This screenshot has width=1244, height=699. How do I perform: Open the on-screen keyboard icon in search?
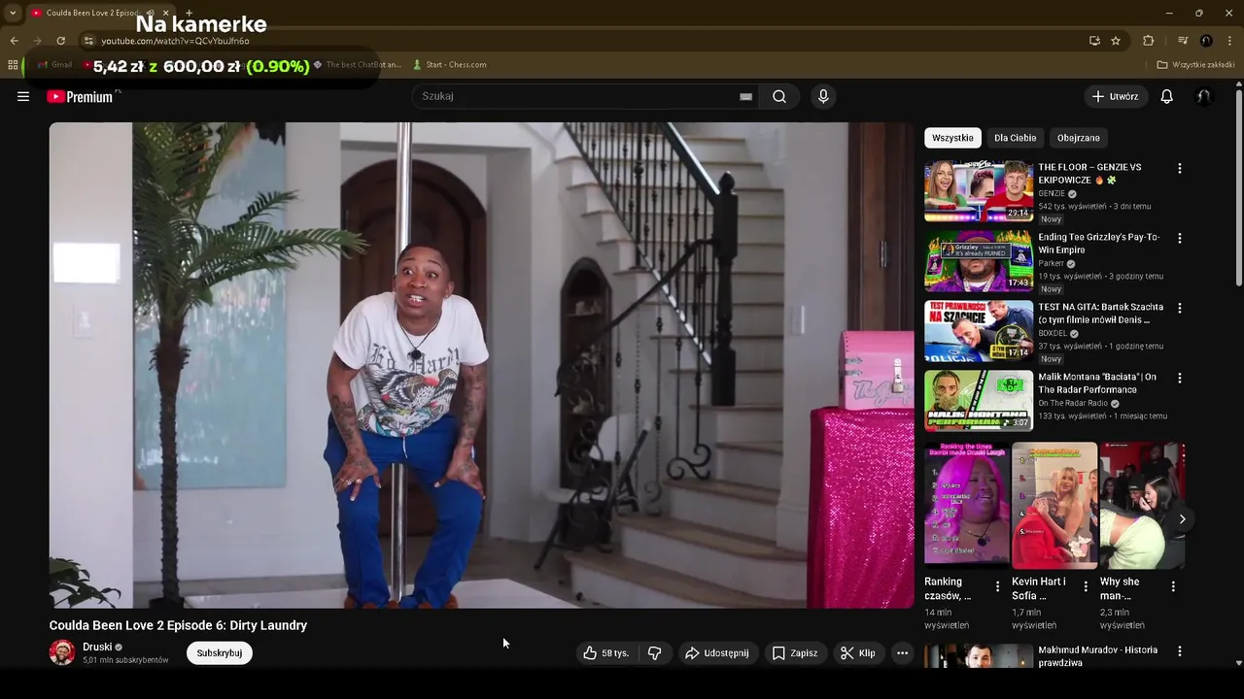pos(745,96)
